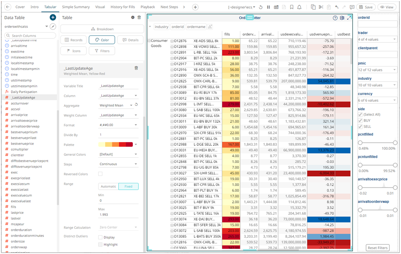This screenshot has height=254, width=401.
Task: Enable the Reversed Colors checkbox
Action: (100, 174)
